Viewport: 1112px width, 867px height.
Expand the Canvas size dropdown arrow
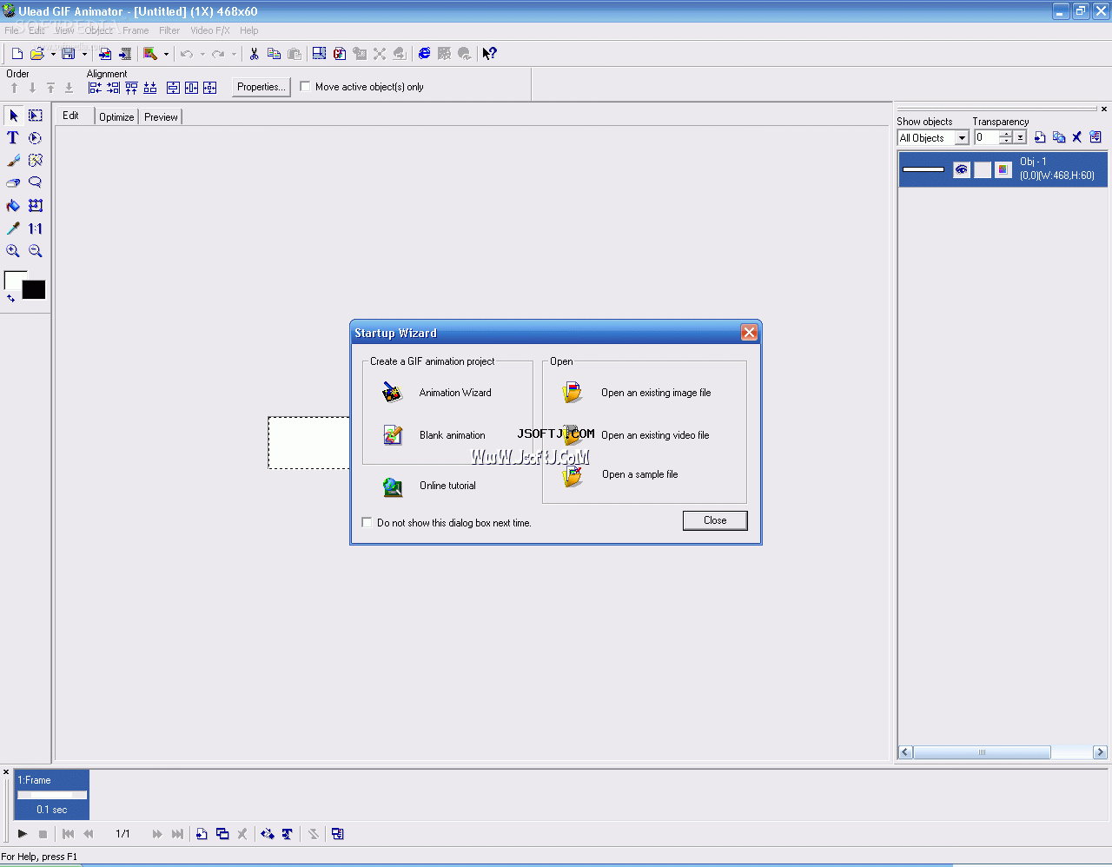click(166, 54)
